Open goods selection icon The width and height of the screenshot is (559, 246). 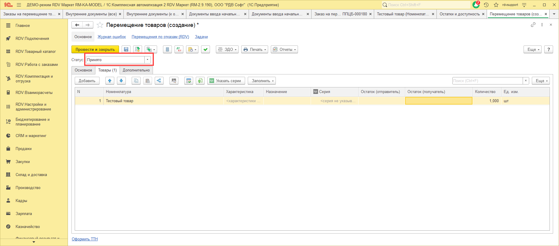(189, 81)
